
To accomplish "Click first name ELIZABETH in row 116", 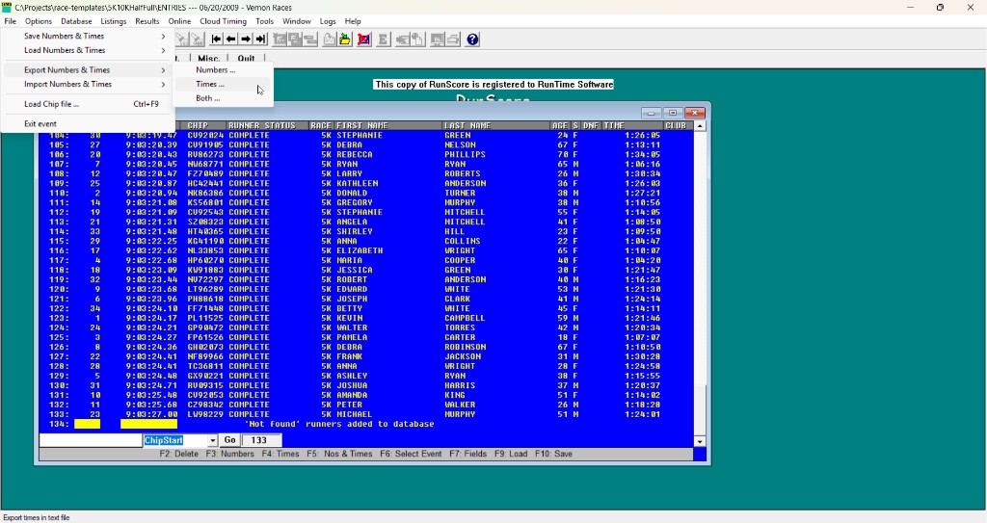I will point(360,250).
